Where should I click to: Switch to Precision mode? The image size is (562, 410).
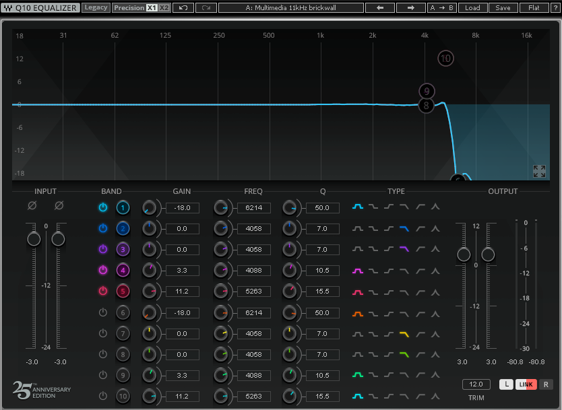coord(129,7)
